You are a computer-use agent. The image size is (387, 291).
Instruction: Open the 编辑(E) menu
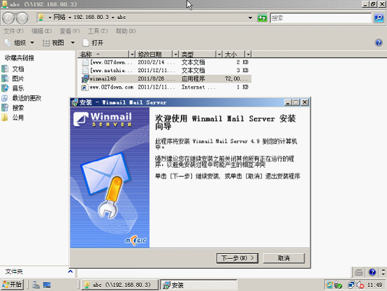coord(41,31)
